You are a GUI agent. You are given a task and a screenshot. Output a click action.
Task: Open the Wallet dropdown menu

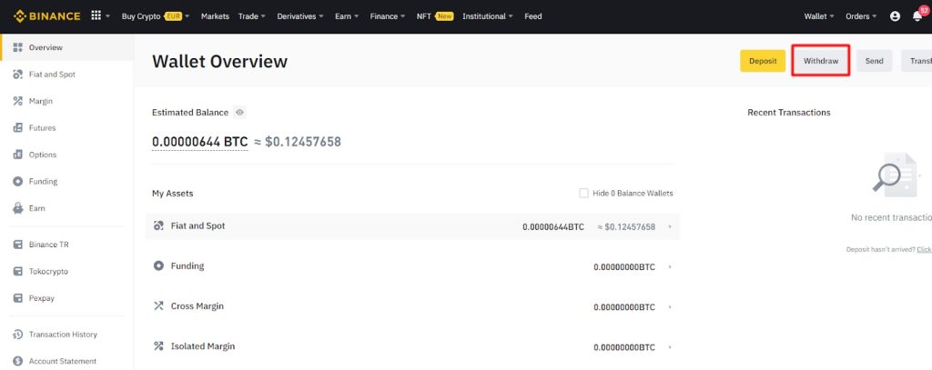tap(819, 16)
